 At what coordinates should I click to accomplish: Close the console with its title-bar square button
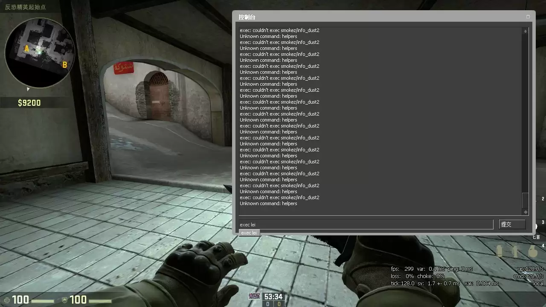[528, 17]
